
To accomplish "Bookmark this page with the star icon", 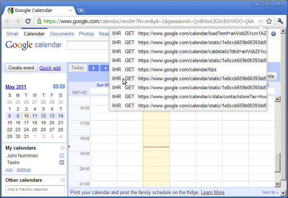I will coord(269,21).
